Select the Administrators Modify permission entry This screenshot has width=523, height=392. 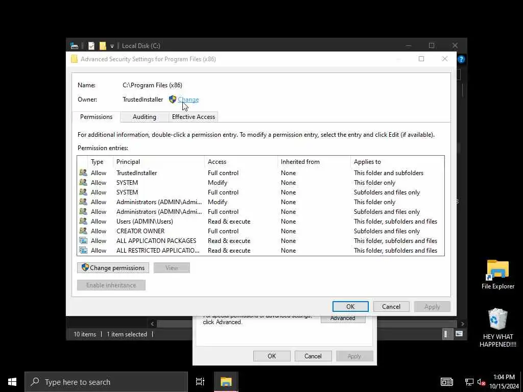click(x=260, y=202)
